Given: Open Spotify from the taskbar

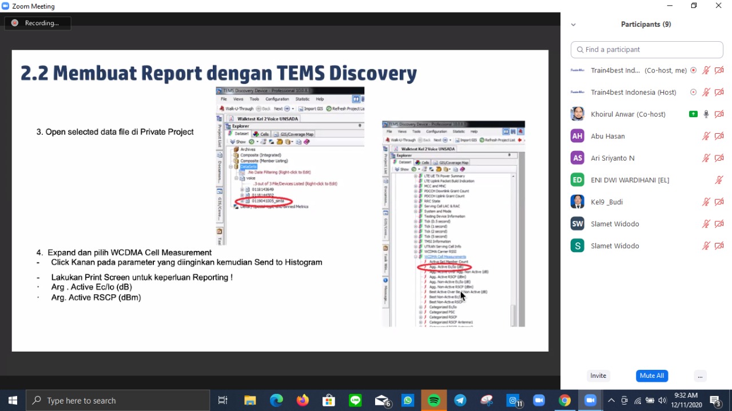Looking at the screenshot, I should point(434,401).
